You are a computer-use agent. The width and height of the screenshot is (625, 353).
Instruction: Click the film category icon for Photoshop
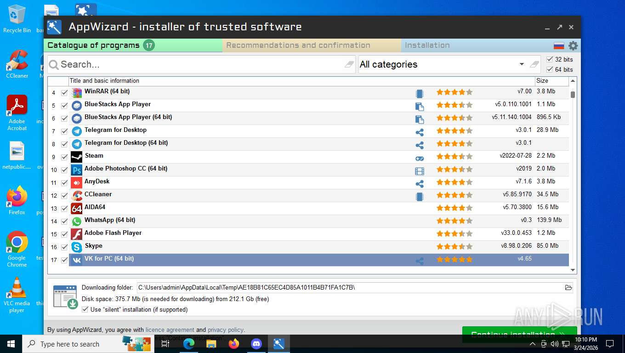420,171
